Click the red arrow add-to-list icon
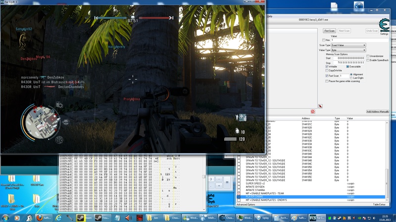Screen dimensions: 396x222 [320, 106]
